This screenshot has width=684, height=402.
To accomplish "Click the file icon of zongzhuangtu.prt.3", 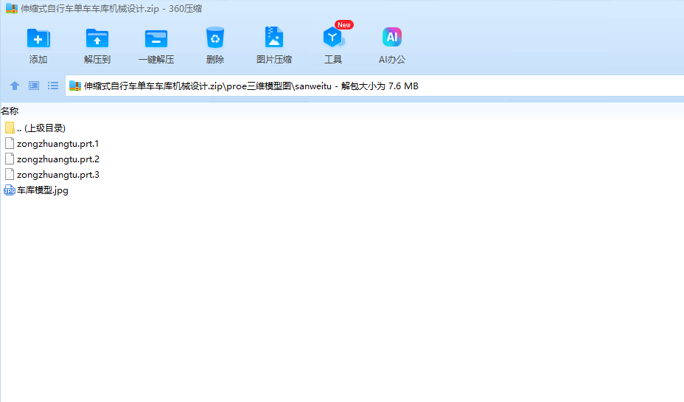I will point(10,175).
